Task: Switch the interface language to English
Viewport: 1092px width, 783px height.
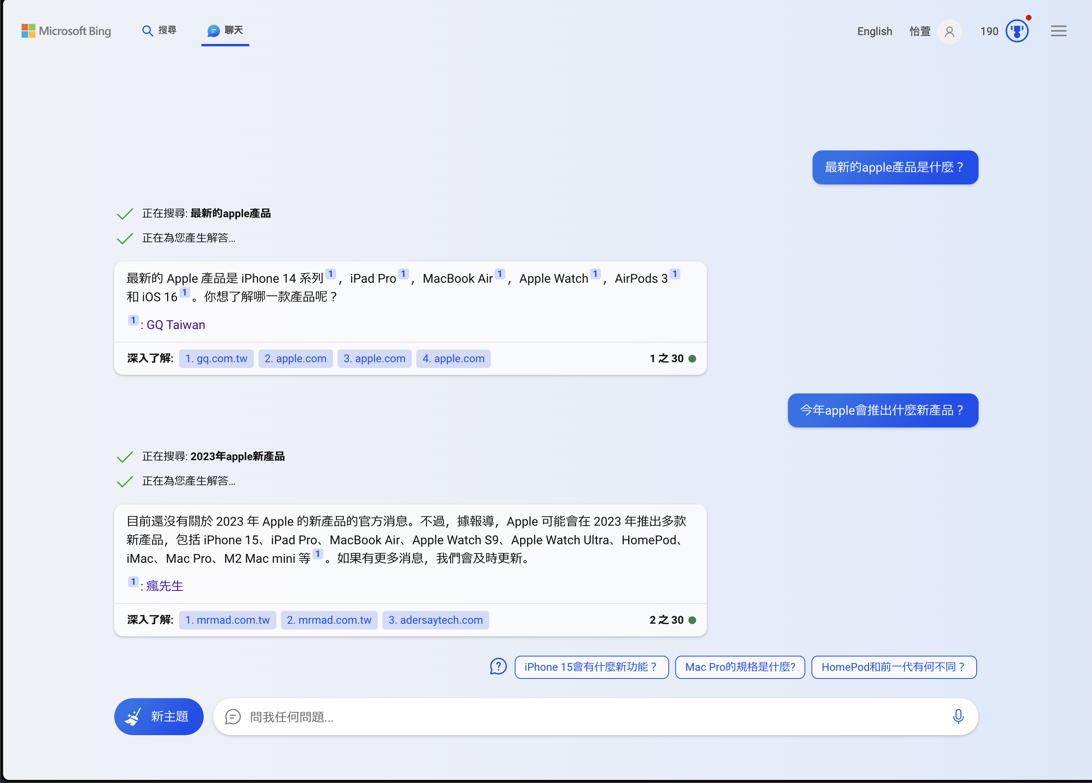Action: tap(874, 31)
